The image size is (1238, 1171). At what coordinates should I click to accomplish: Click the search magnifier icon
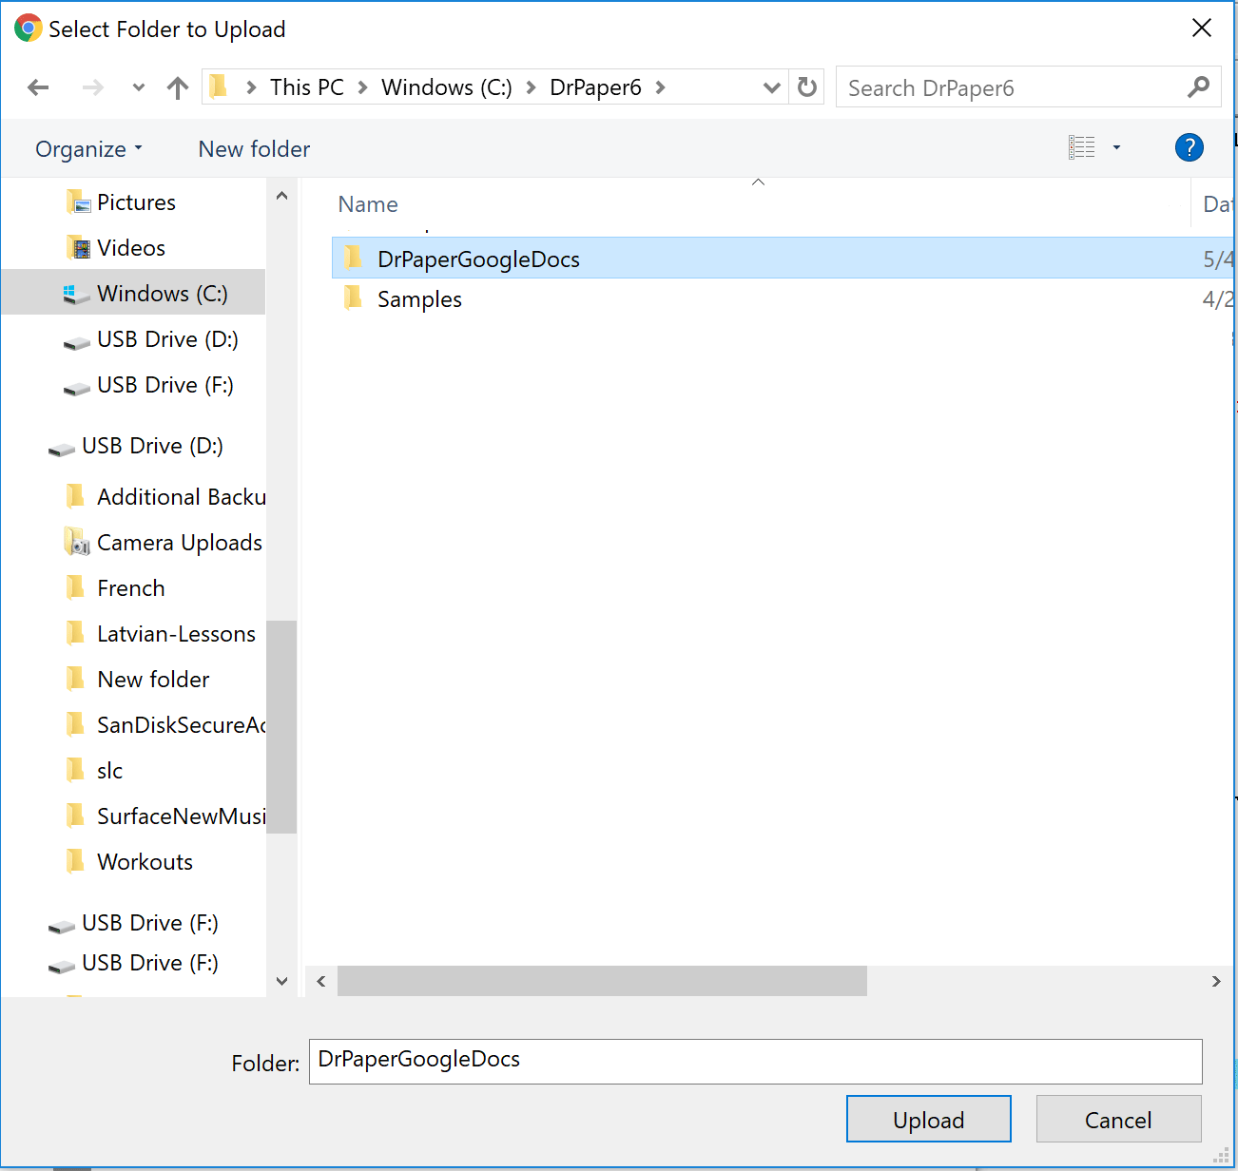click(x=1198, y=87)
